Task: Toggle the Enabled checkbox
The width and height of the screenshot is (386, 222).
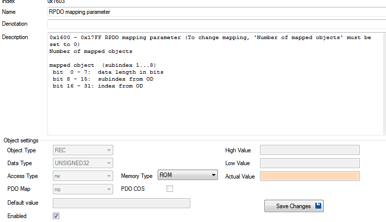Action: click(x=56, y=216)
